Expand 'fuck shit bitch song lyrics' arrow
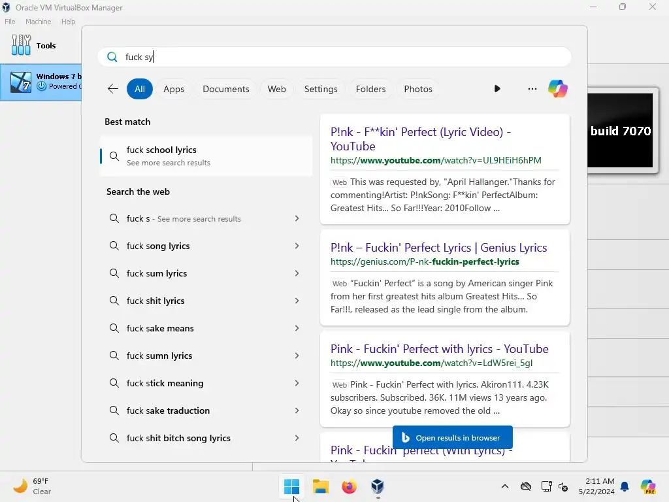Viewport: 669px width, 502px height. (297, 438)
